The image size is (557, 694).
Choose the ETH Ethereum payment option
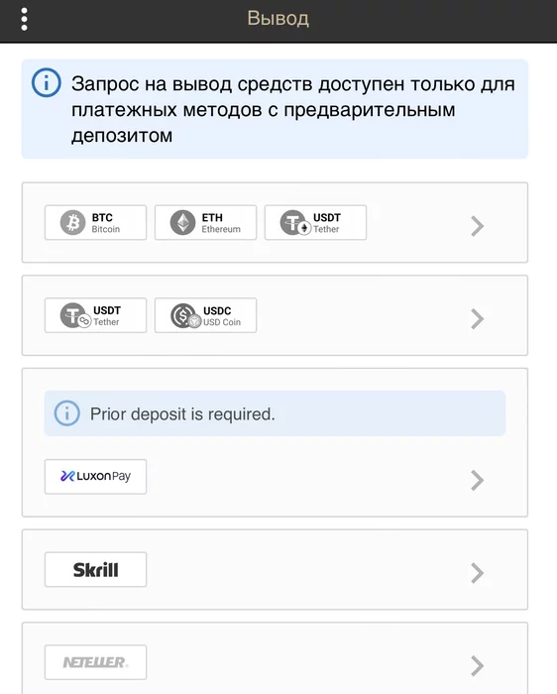tap(206, 223)
